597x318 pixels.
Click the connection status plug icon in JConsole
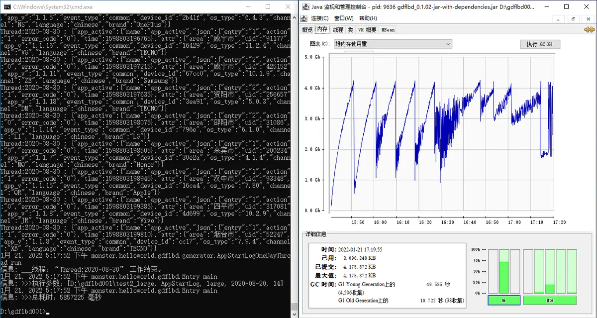point(589,29)
